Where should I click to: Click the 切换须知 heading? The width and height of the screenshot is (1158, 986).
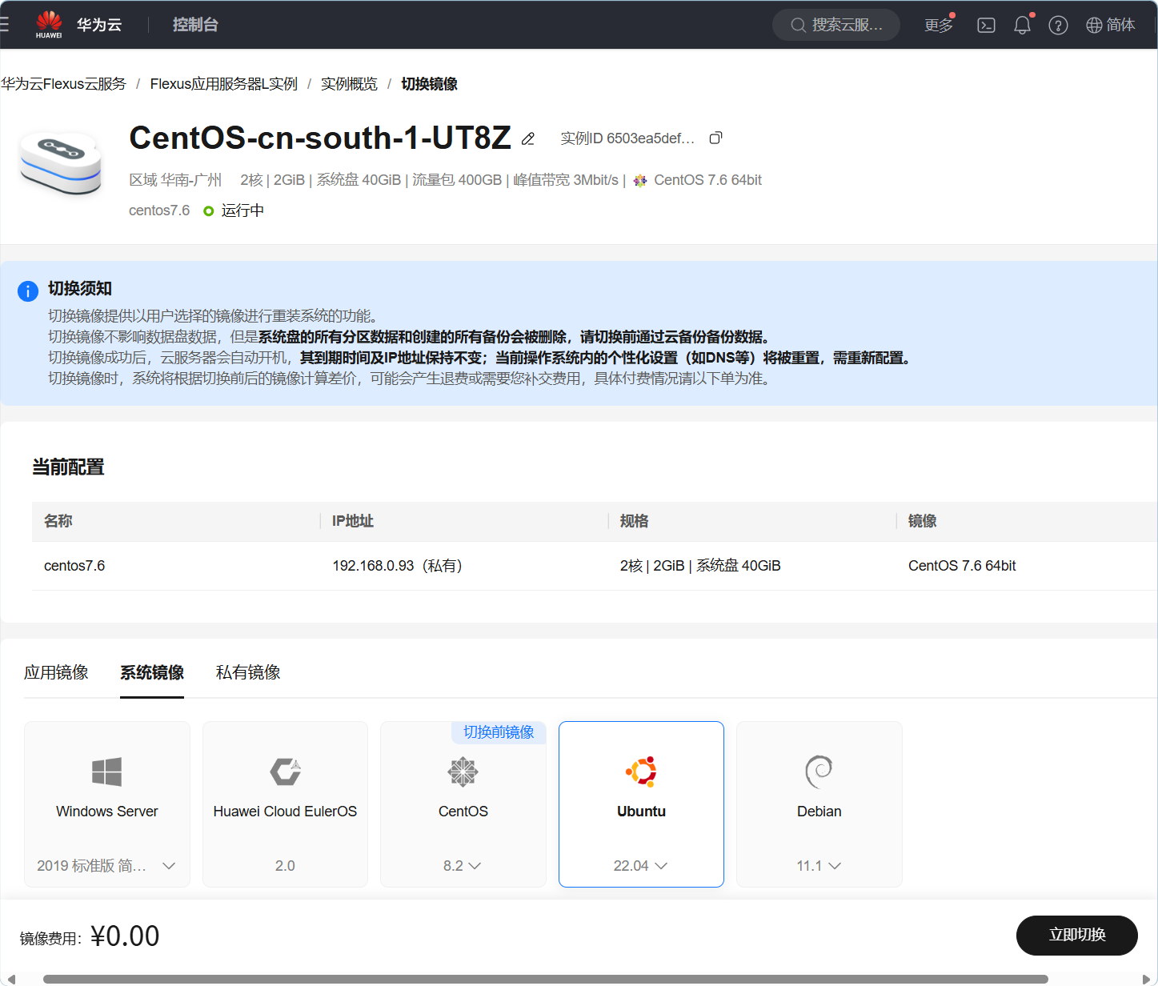[80, 289]
